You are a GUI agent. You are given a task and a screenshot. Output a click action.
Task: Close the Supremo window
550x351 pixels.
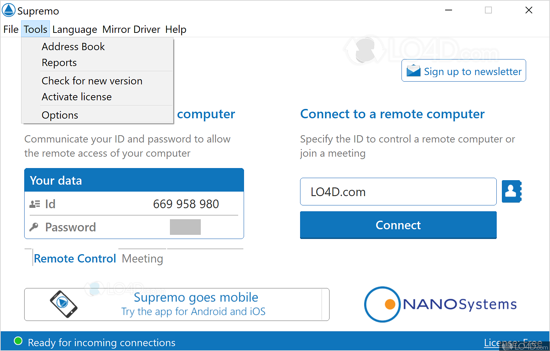[x=529, y=10]
